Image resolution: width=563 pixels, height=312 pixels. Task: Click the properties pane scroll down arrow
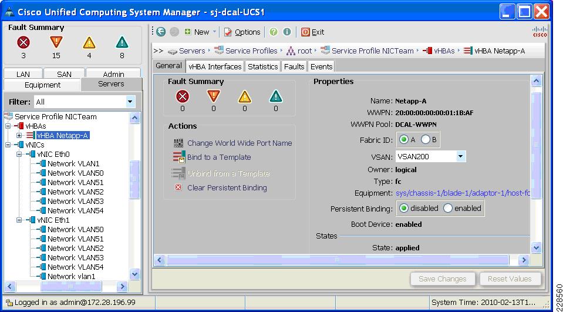536,247
